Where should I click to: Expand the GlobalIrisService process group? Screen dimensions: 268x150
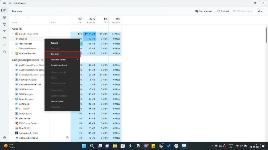pos(13,138)
